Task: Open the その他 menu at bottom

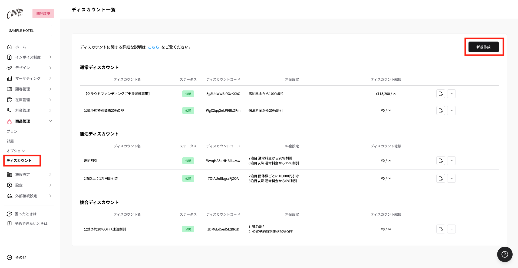Action: point(17,257)
